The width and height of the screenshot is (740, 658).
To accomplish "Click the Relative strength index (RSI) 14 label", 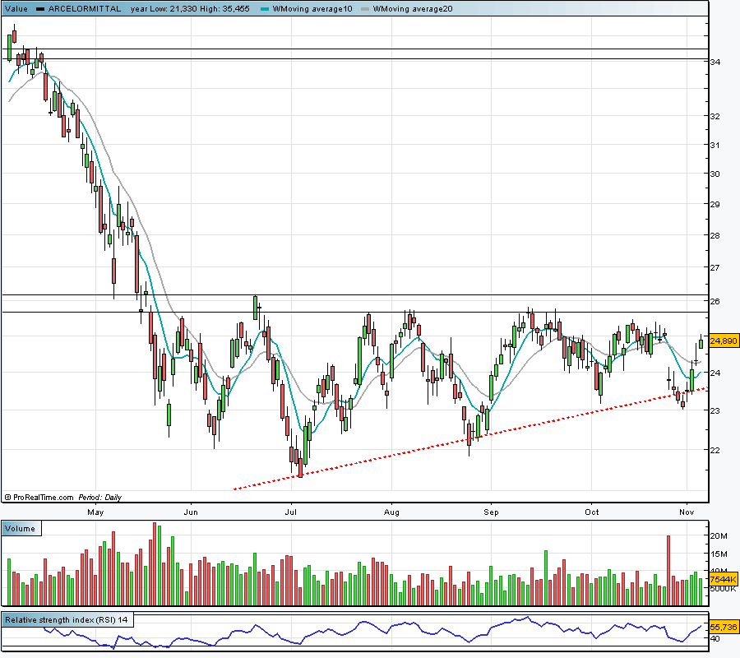I will (67, 620).
